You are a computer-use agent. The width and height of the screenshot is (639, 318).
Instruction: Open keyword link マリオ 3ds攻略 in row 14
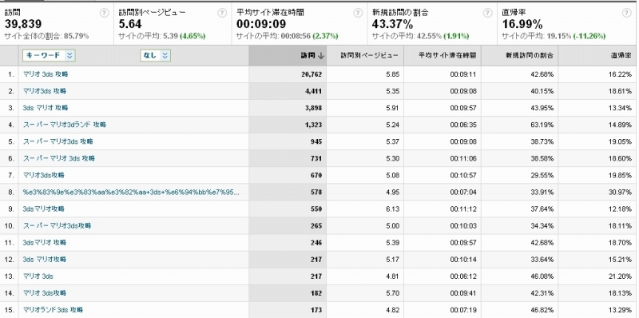(x=45, y=293)
